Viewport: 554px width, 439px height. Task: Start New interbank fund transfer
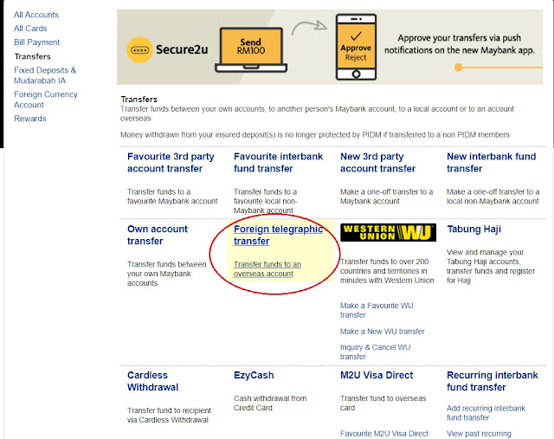[x=491, y=163]
